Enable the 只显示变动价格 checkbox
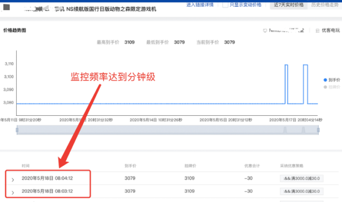This screenshot has width=342, height=202. tap(225, 5)
